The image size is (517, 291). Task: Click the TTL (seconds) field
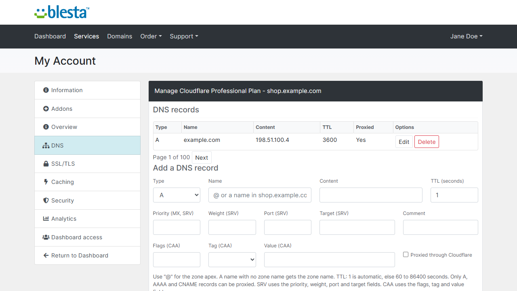click(x=454, y=195)
